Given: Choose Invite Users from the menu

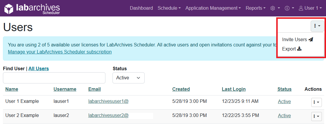Looking at the screenshot, I should [297, 39].
